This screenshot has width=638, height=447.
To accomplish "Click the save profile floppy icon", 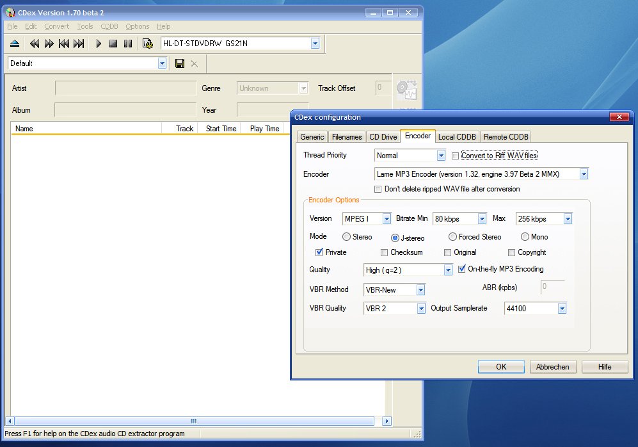I will point(180,63).
